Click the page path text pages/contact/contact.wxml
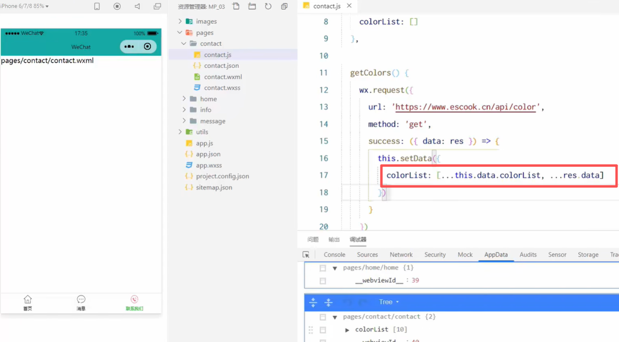Screen dimensions: 619x342 point(47,61)
